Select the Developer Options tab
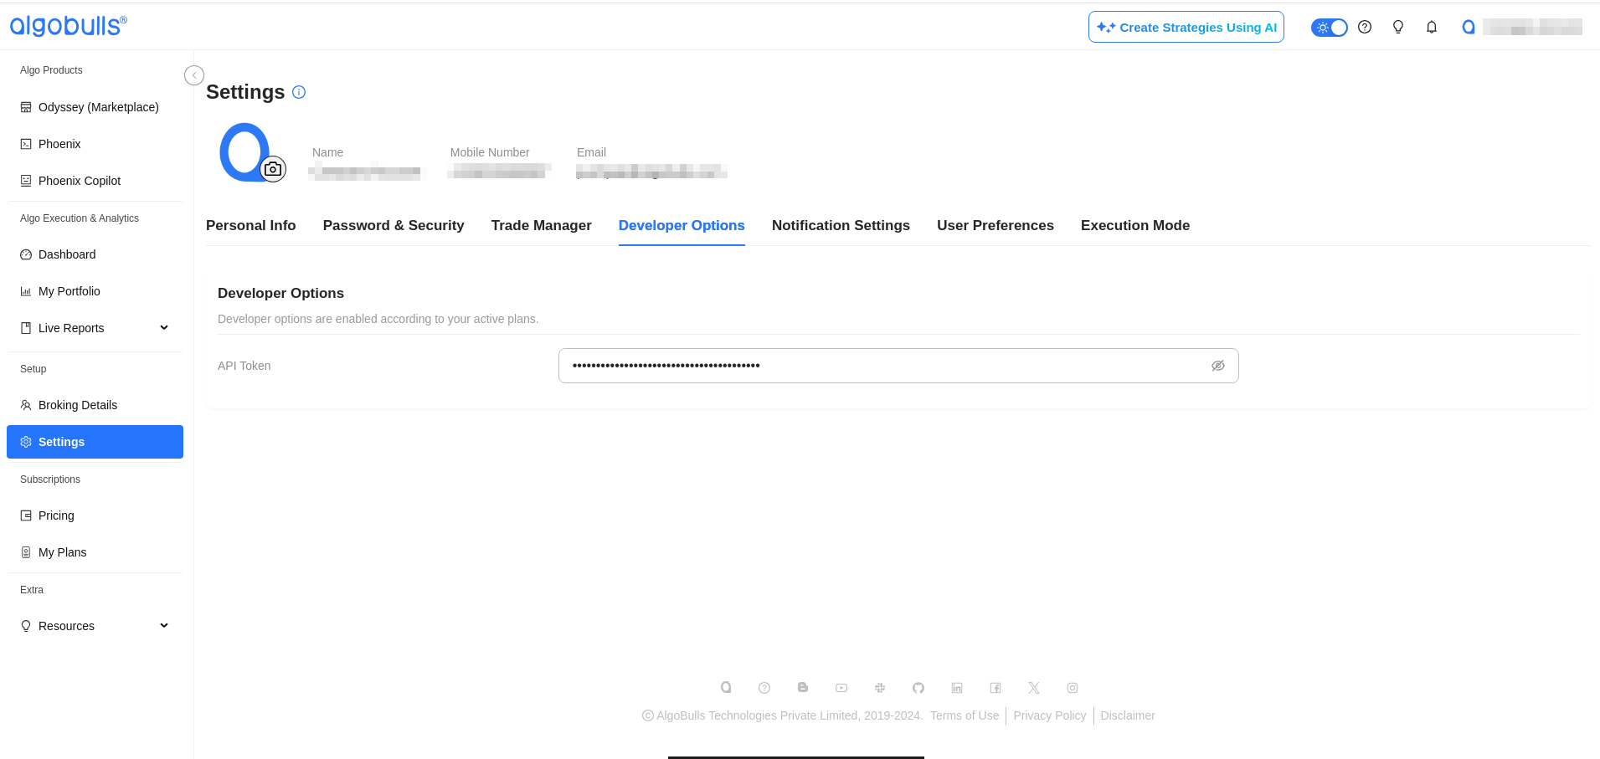The width and height of the screenshot is (1600, 759). point(682,226)
